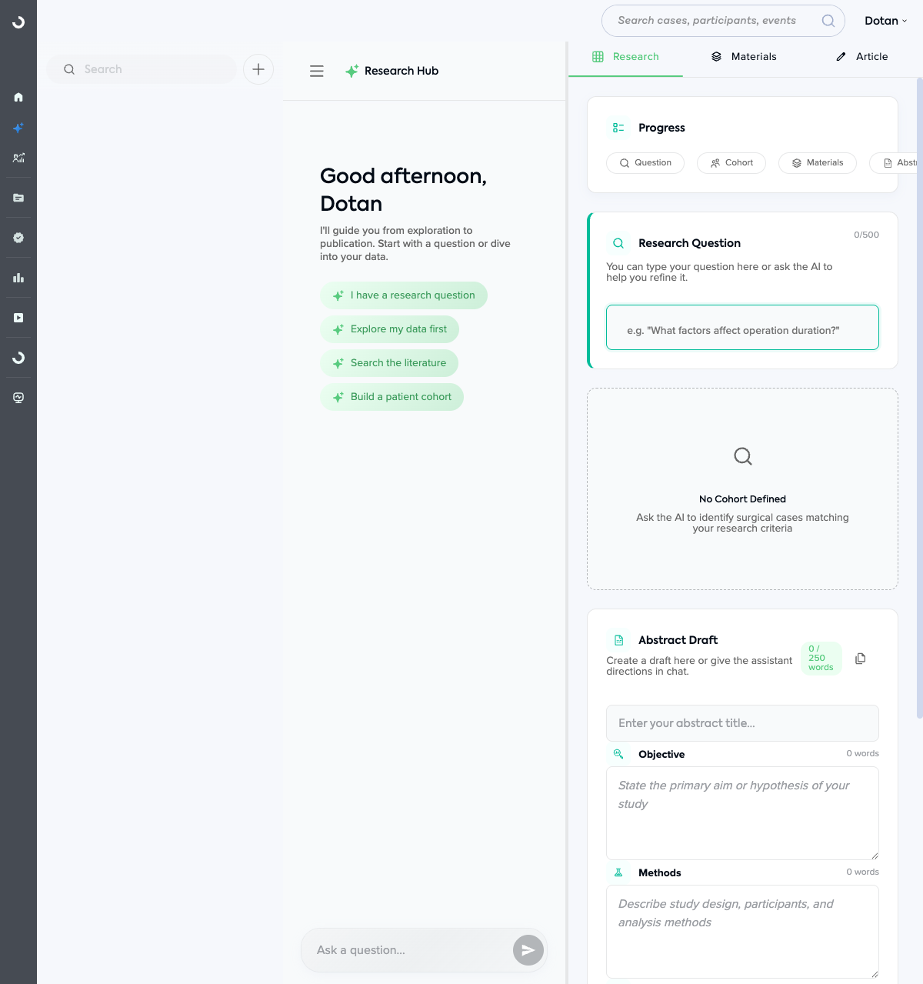Open the verified badge sidebar icon
Viewport: 923px width, 984px height.
tap(18, 238)
